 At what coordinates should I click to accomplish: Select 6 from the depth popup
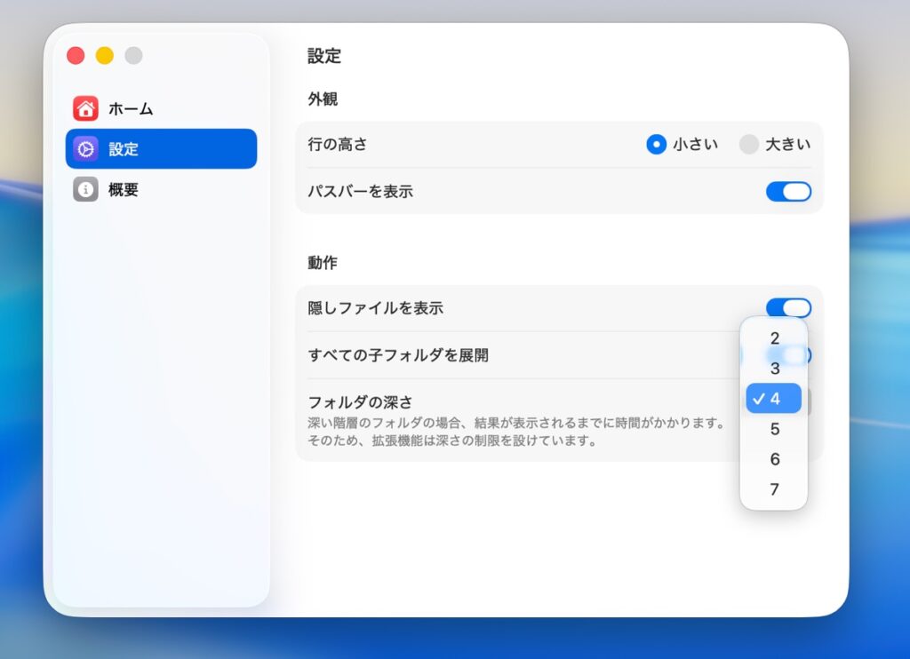tap(774, 459)
